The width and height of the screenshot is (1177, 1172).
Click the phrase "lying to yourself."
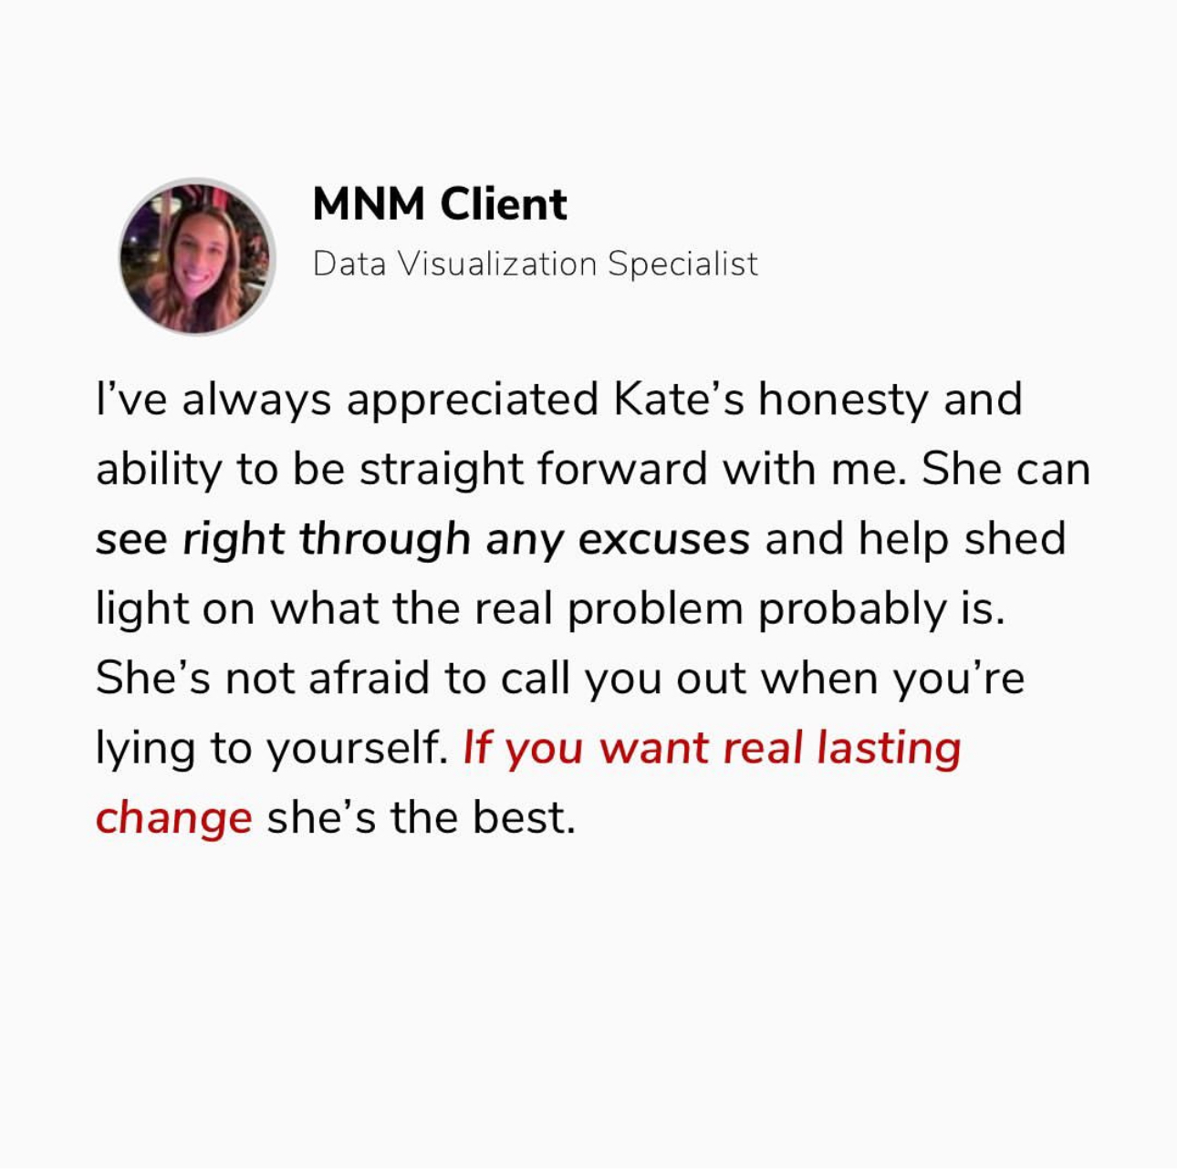[x=272, y=748]
